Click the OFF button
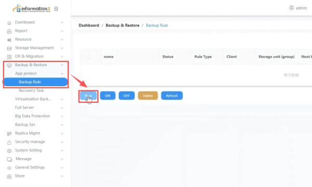 coord(126,96)
